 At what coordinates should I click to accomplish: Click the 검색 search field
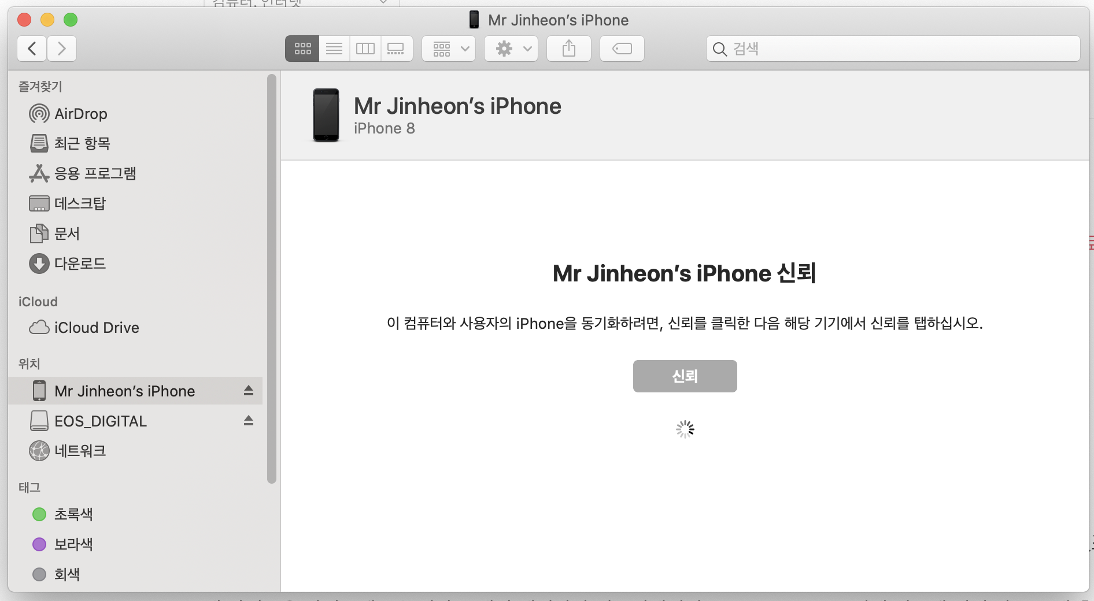pos(893,49)
